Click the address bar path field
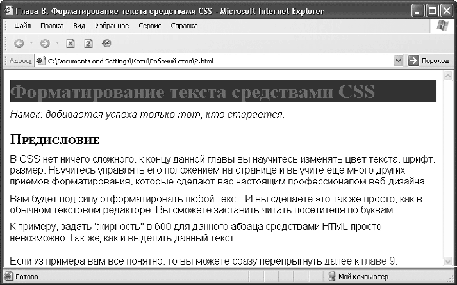 pos(218,61)
